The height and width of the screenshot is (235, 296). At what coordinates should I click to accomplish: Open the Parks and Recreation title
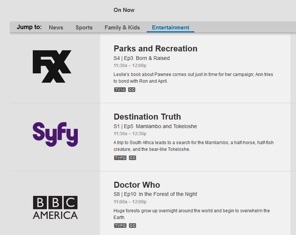pyautogui.click(x=156, y=48)
